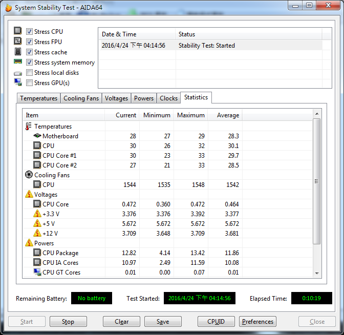Enable the Stress GPU(s) checkbox

[x=30, y=83]
